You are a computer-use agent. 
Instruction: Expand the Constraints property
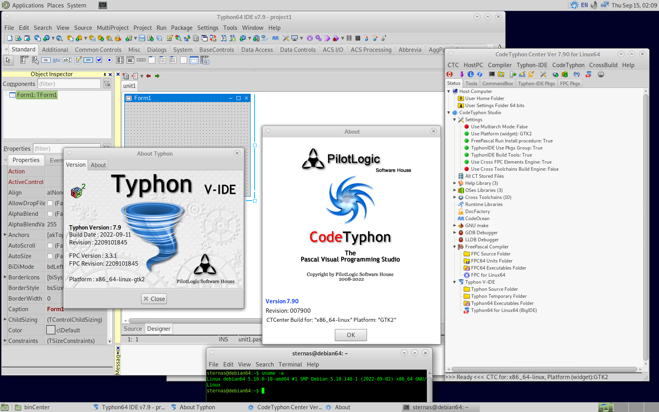point(5,341)
